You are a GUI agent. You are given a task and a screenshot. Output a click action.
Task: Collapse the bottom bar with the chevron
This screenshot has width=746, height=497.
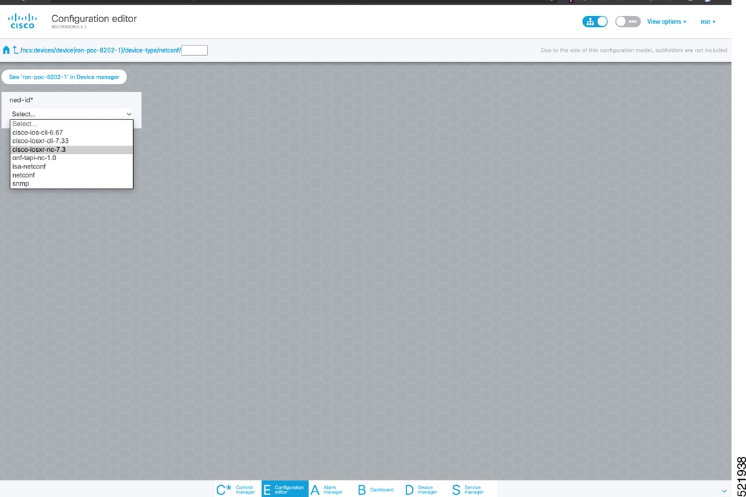coord(724,491)
